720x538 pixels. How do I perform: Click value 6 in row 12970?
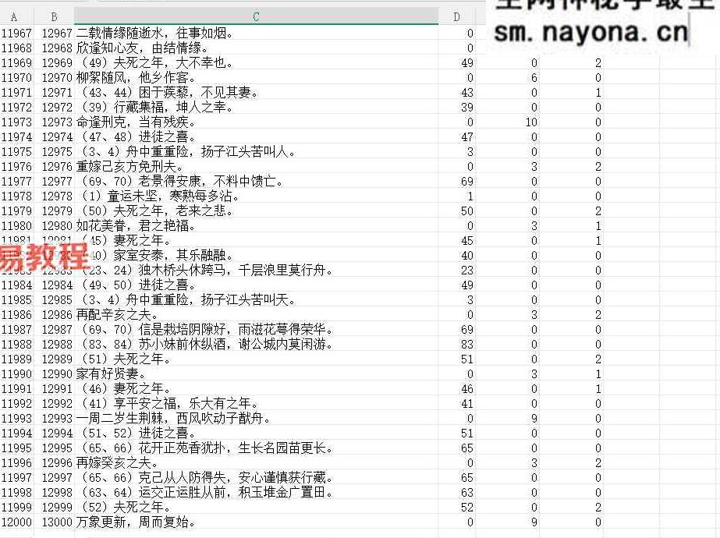click(534, 77)
